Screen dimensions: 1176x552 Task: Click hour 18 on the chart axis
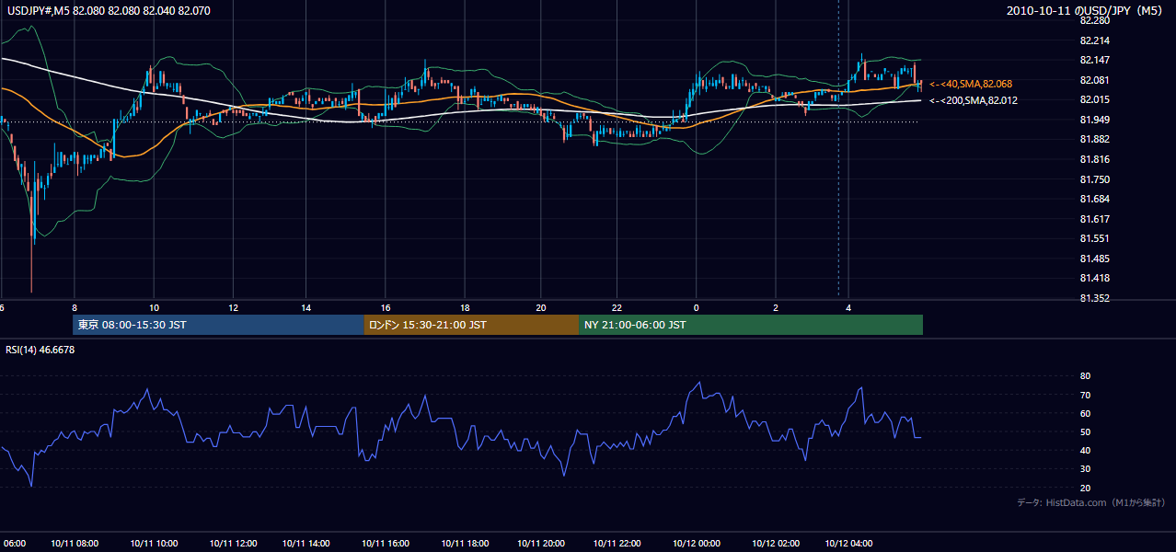(465, 307)
